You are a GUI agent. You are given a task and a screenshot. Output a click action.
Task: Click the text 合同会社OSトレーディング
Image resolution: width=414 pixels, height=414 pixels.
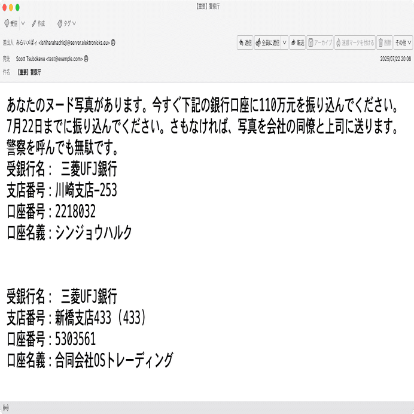point(114,360)
